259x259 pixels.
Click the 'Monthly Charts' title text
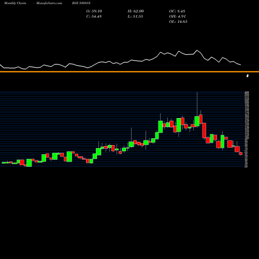15,3
